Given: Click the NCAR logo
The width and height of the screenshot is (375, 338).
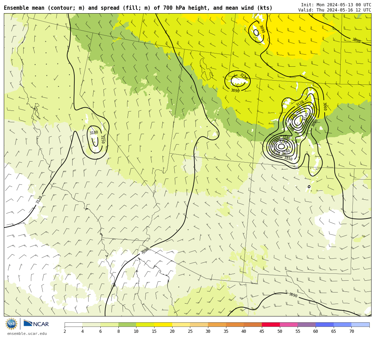Looking at the screenshot, I should click(36, 324).
